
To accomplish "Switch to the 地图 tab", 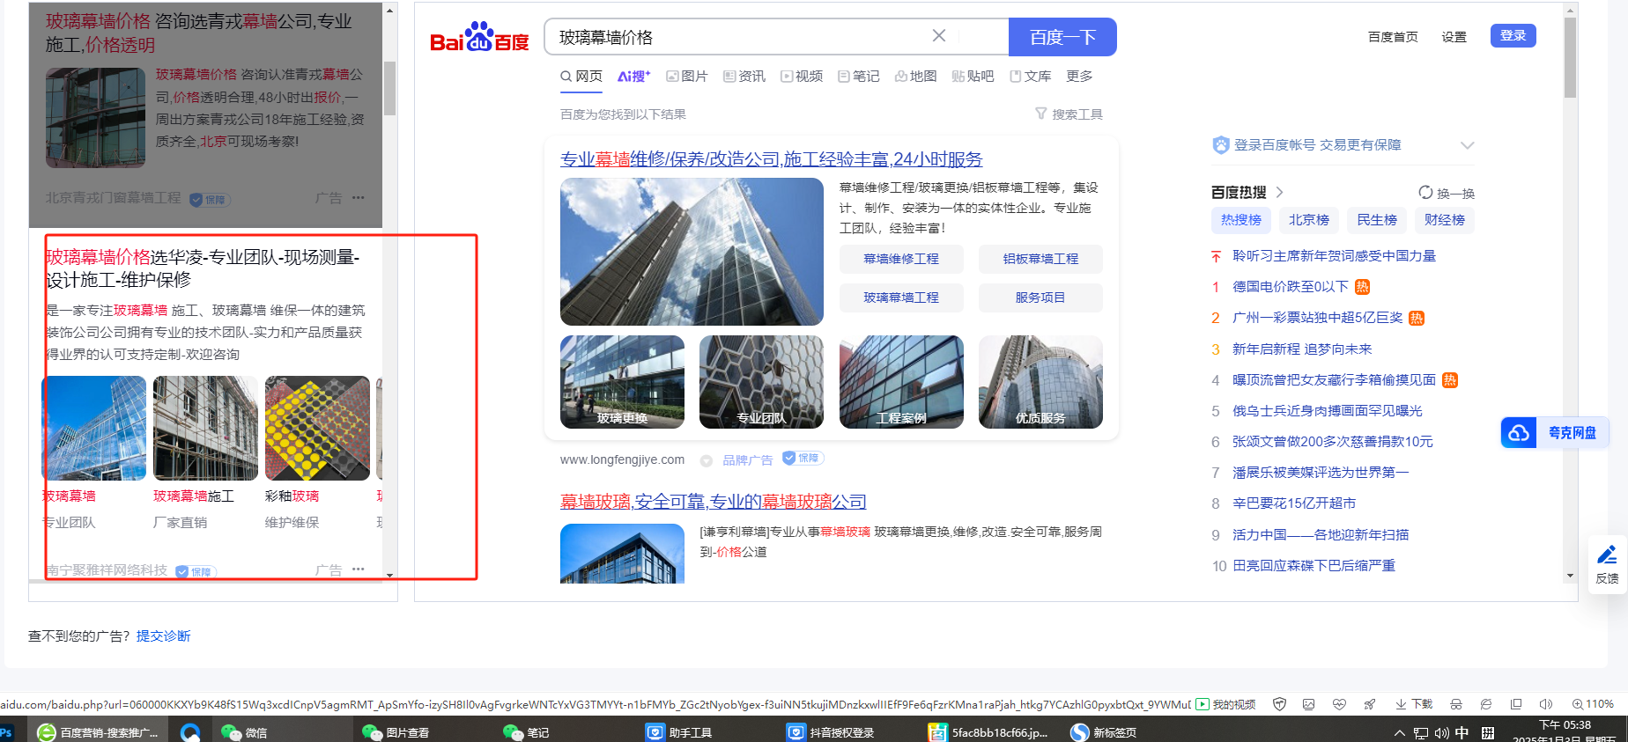I will tap(916, 77).
